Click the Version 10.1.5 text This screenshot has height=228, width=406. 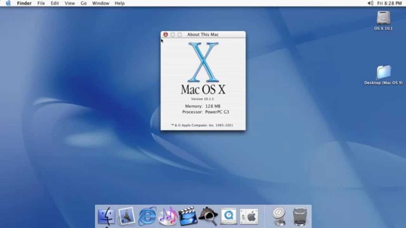coord(202,99)
